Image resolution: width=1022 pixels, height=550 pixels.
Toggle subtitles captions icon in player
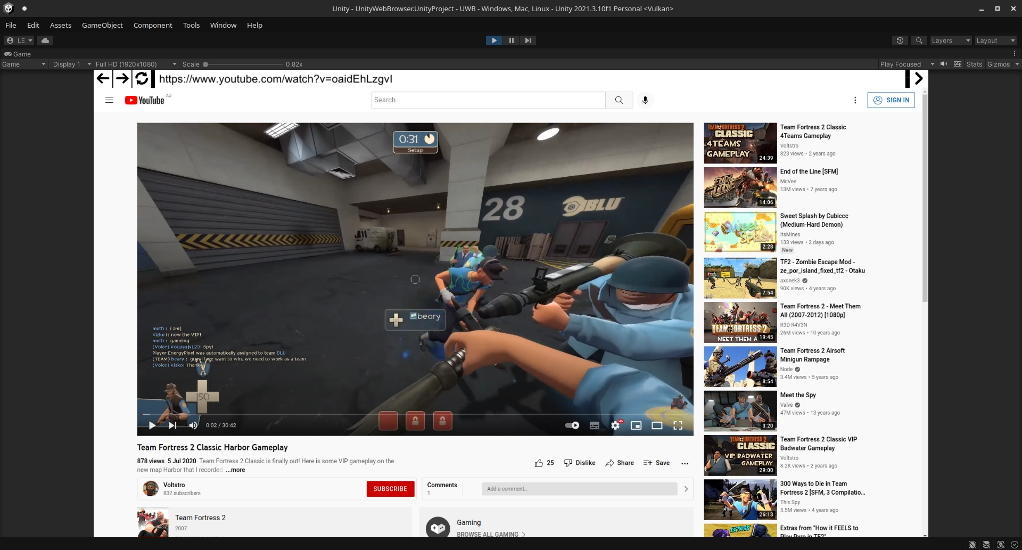(595, 425)
